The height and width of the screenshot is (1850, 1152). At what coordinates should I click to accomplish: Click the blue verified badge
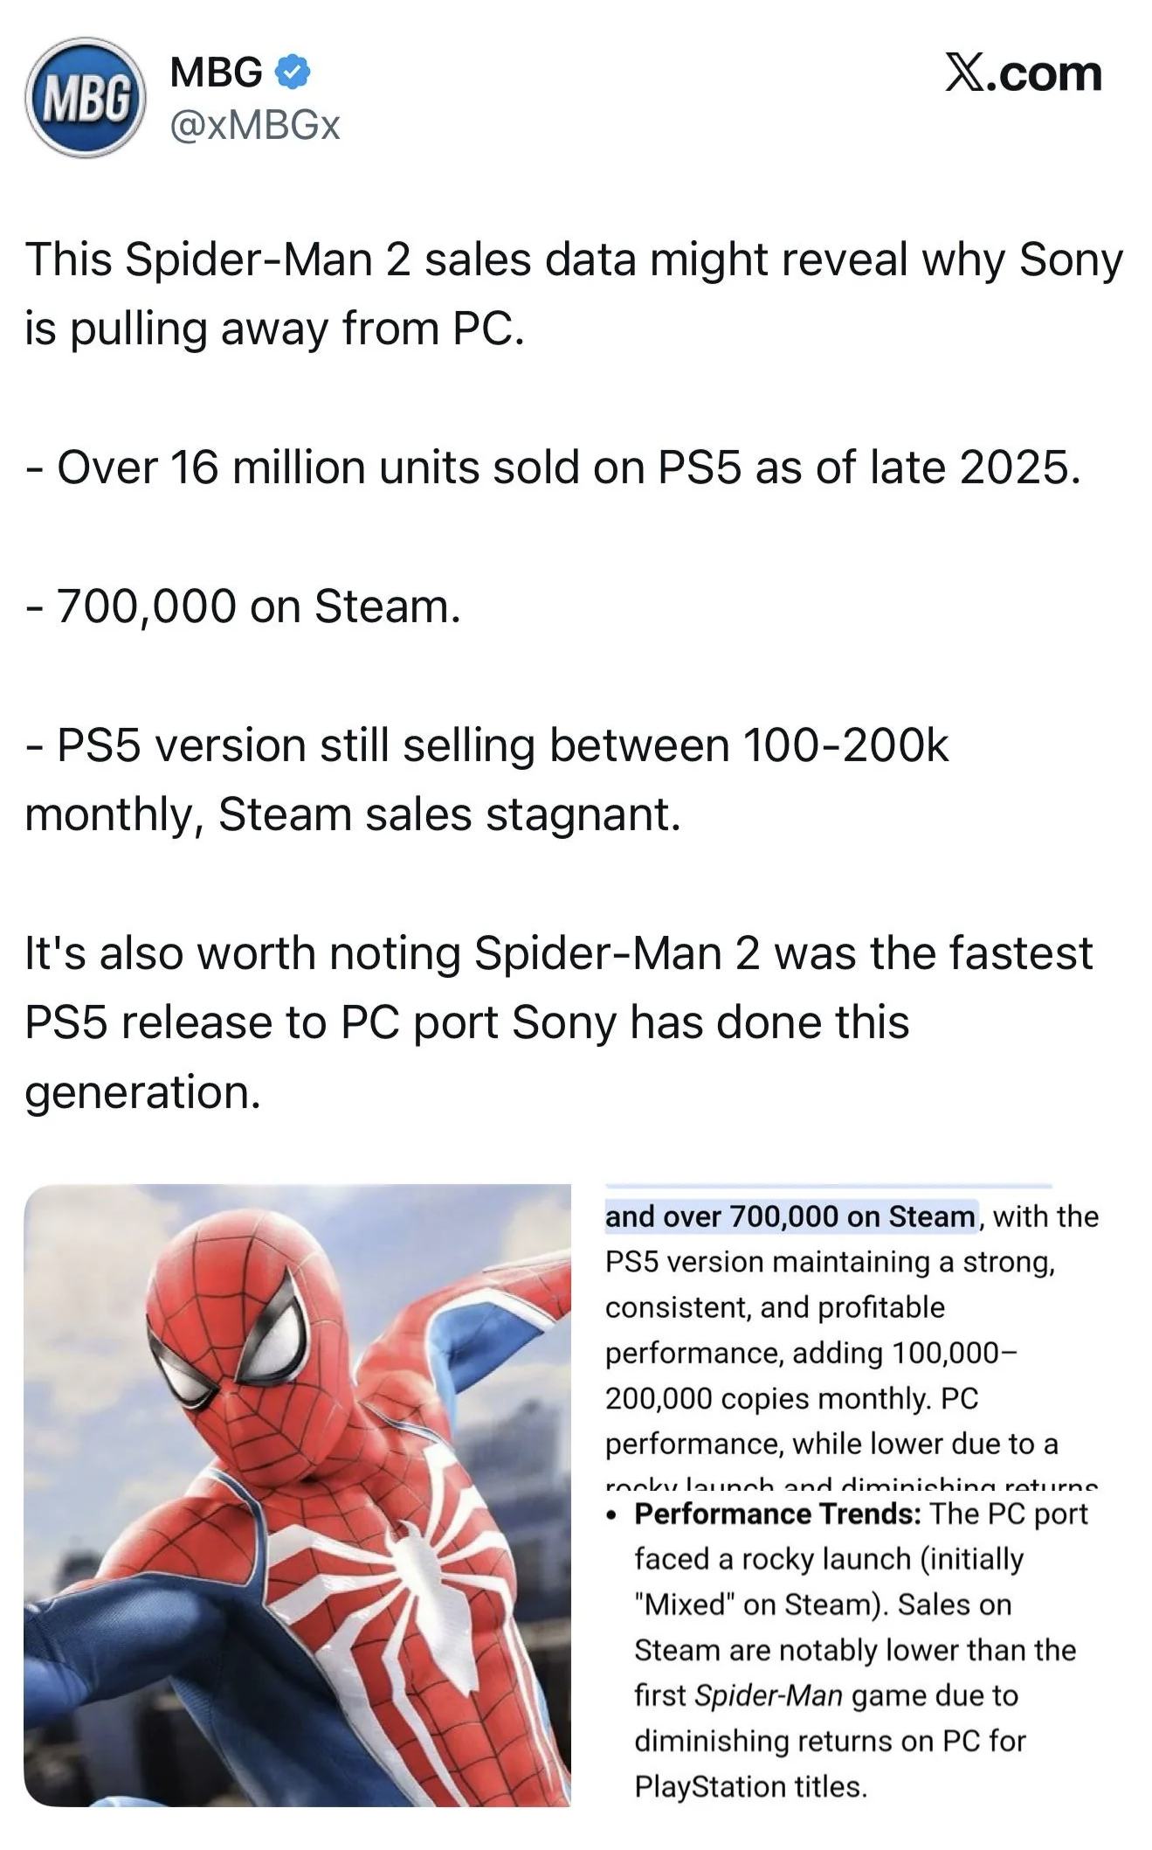(293, 73)
